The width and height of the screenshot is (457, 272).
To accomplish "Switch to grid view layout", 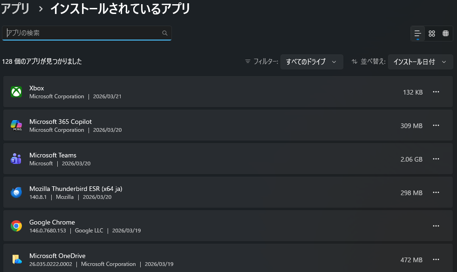I will [431, 33].
